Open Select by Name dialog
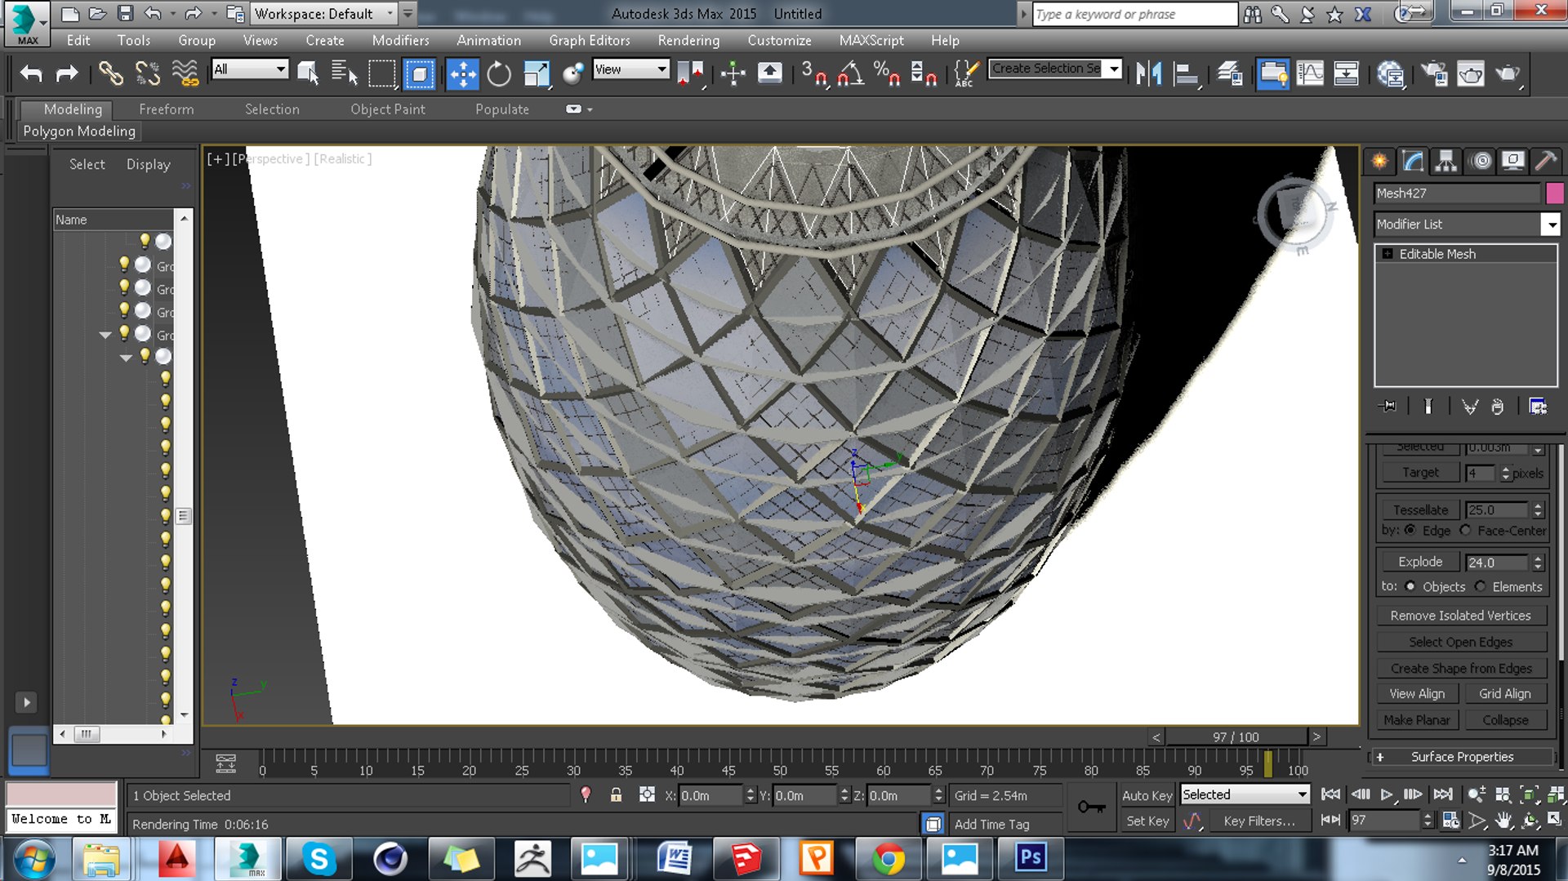The image size is (1568, 881). click(345, 73)
